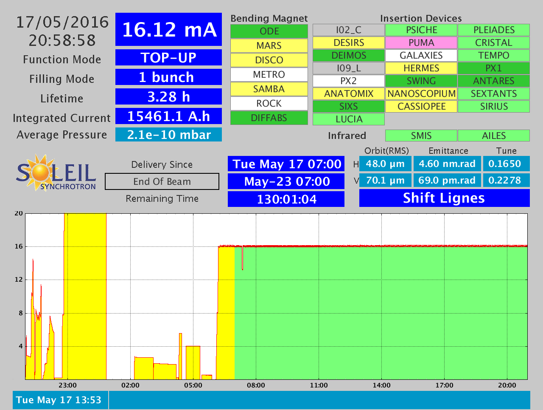
Task: Open the METRO beamline cell
Action: tap(269, 75)
